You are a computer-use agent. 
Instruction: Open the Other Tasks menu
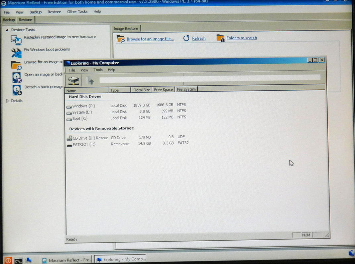[77, 12]
